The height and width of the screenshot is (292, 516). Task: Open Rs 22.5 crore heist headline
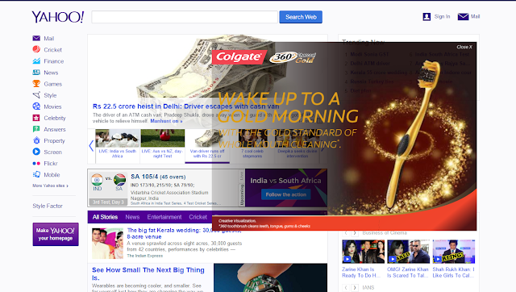(x=185, y=106)
